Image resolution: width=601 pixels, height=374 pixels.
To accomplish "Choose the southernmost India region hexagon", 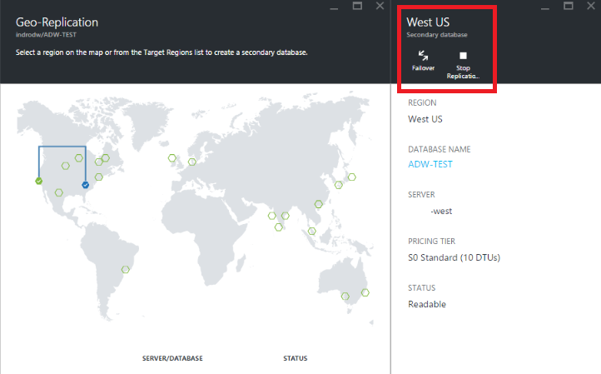I will tap(279, 227).
